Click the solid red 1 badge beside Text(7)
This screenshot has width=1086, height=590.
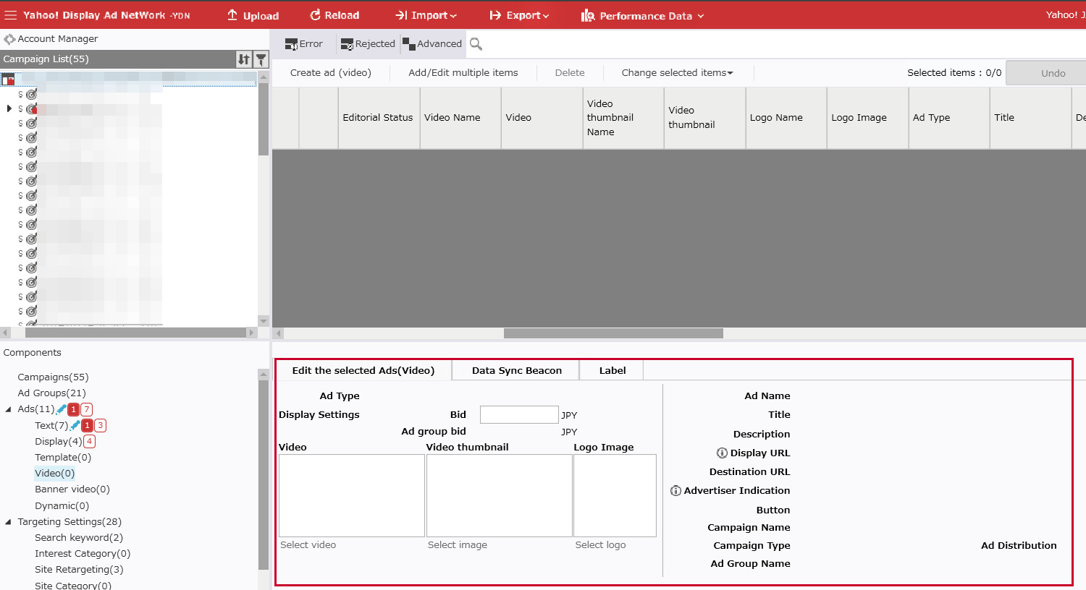pyautogui.click(x=87, y=425)
